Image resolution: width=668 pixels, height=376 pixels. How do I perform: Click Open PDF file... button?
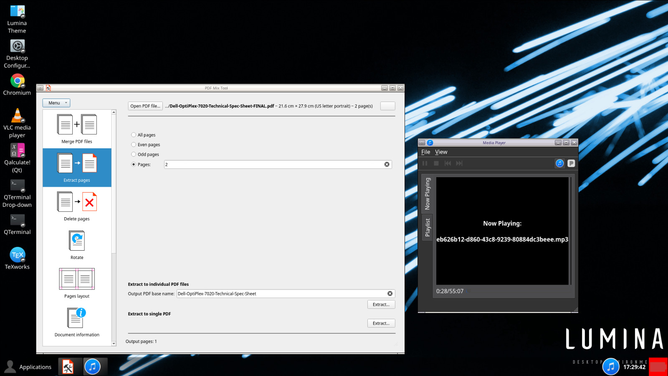145,106
